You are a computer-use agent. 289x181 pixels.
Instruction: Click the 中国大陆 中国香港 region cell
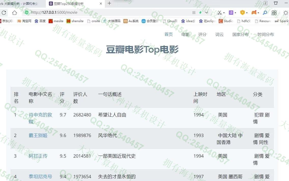(230, 139)
